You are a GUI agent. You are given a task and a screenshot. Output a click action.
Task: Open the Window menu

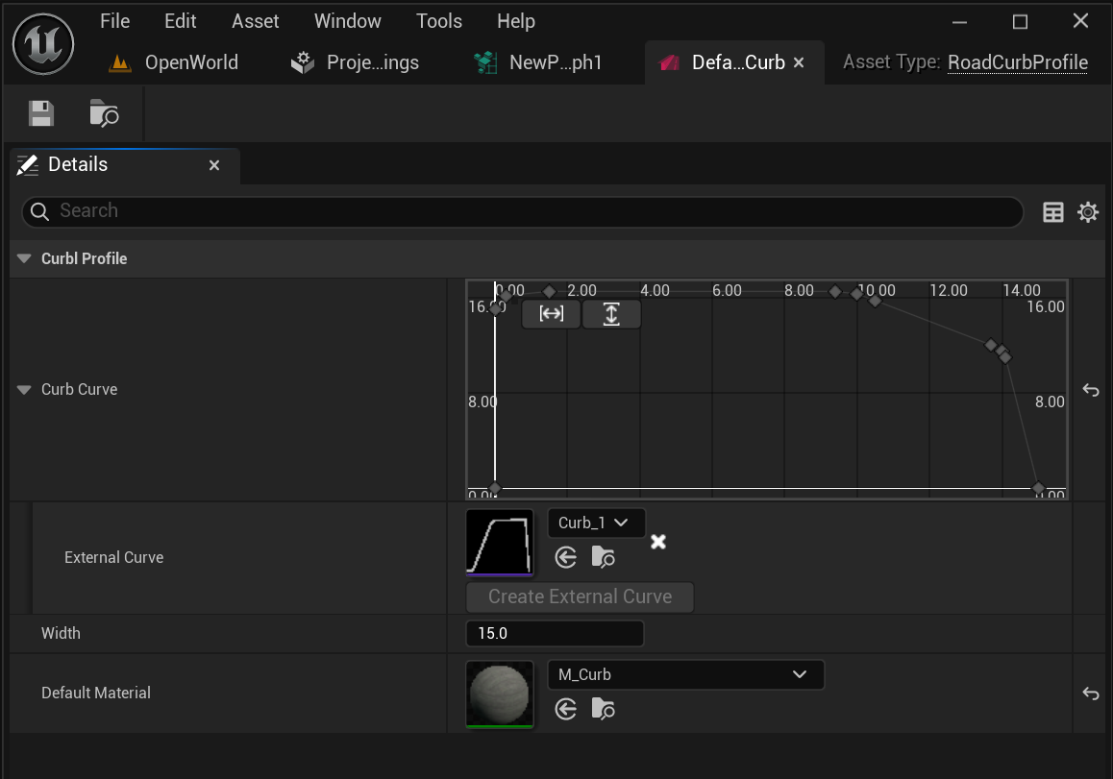tap(348, 21)
